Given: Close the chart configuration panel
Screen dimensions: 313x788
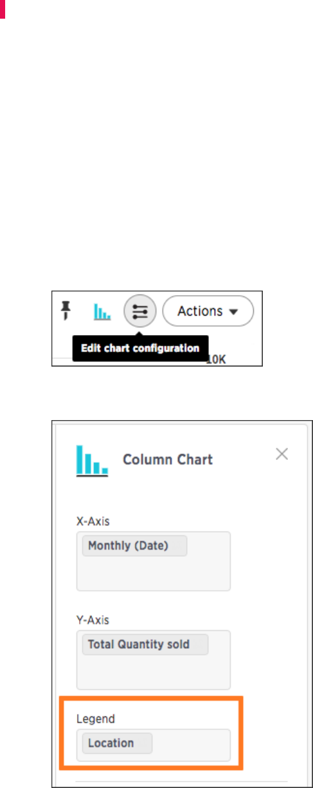Looking at the screenshot, I should [x=282, y=454].
